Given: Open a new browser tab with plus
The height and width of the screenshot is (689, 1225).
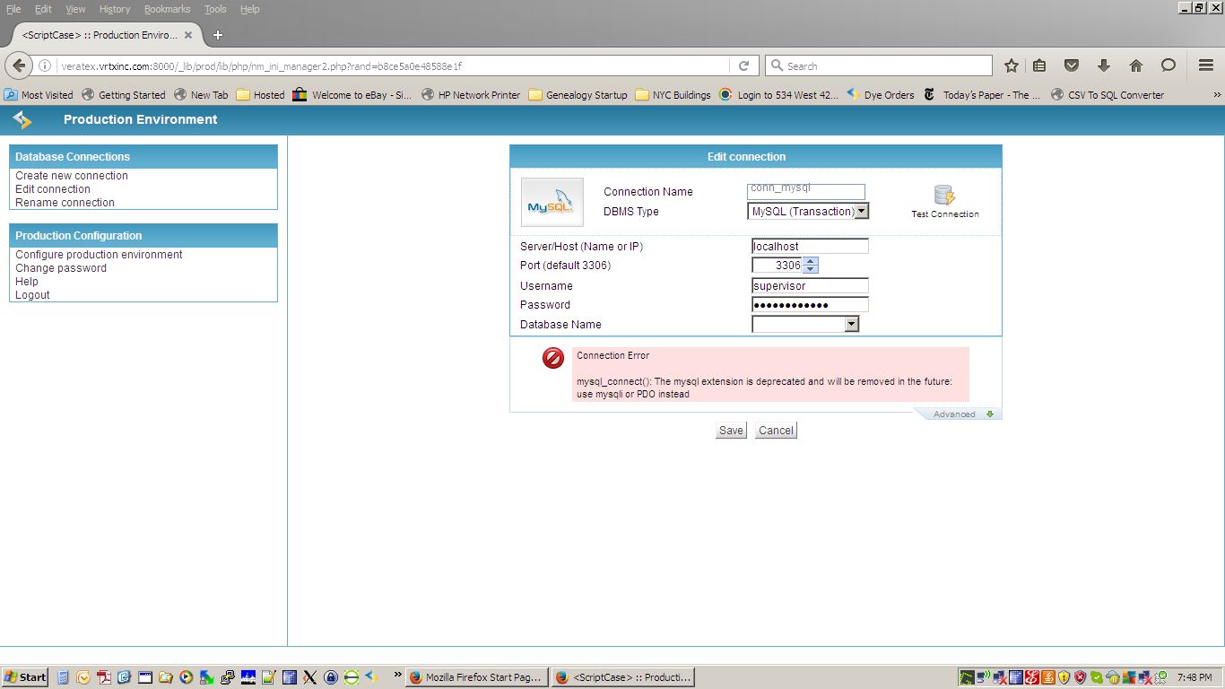Looking at the screenshot, I should 217,35.
